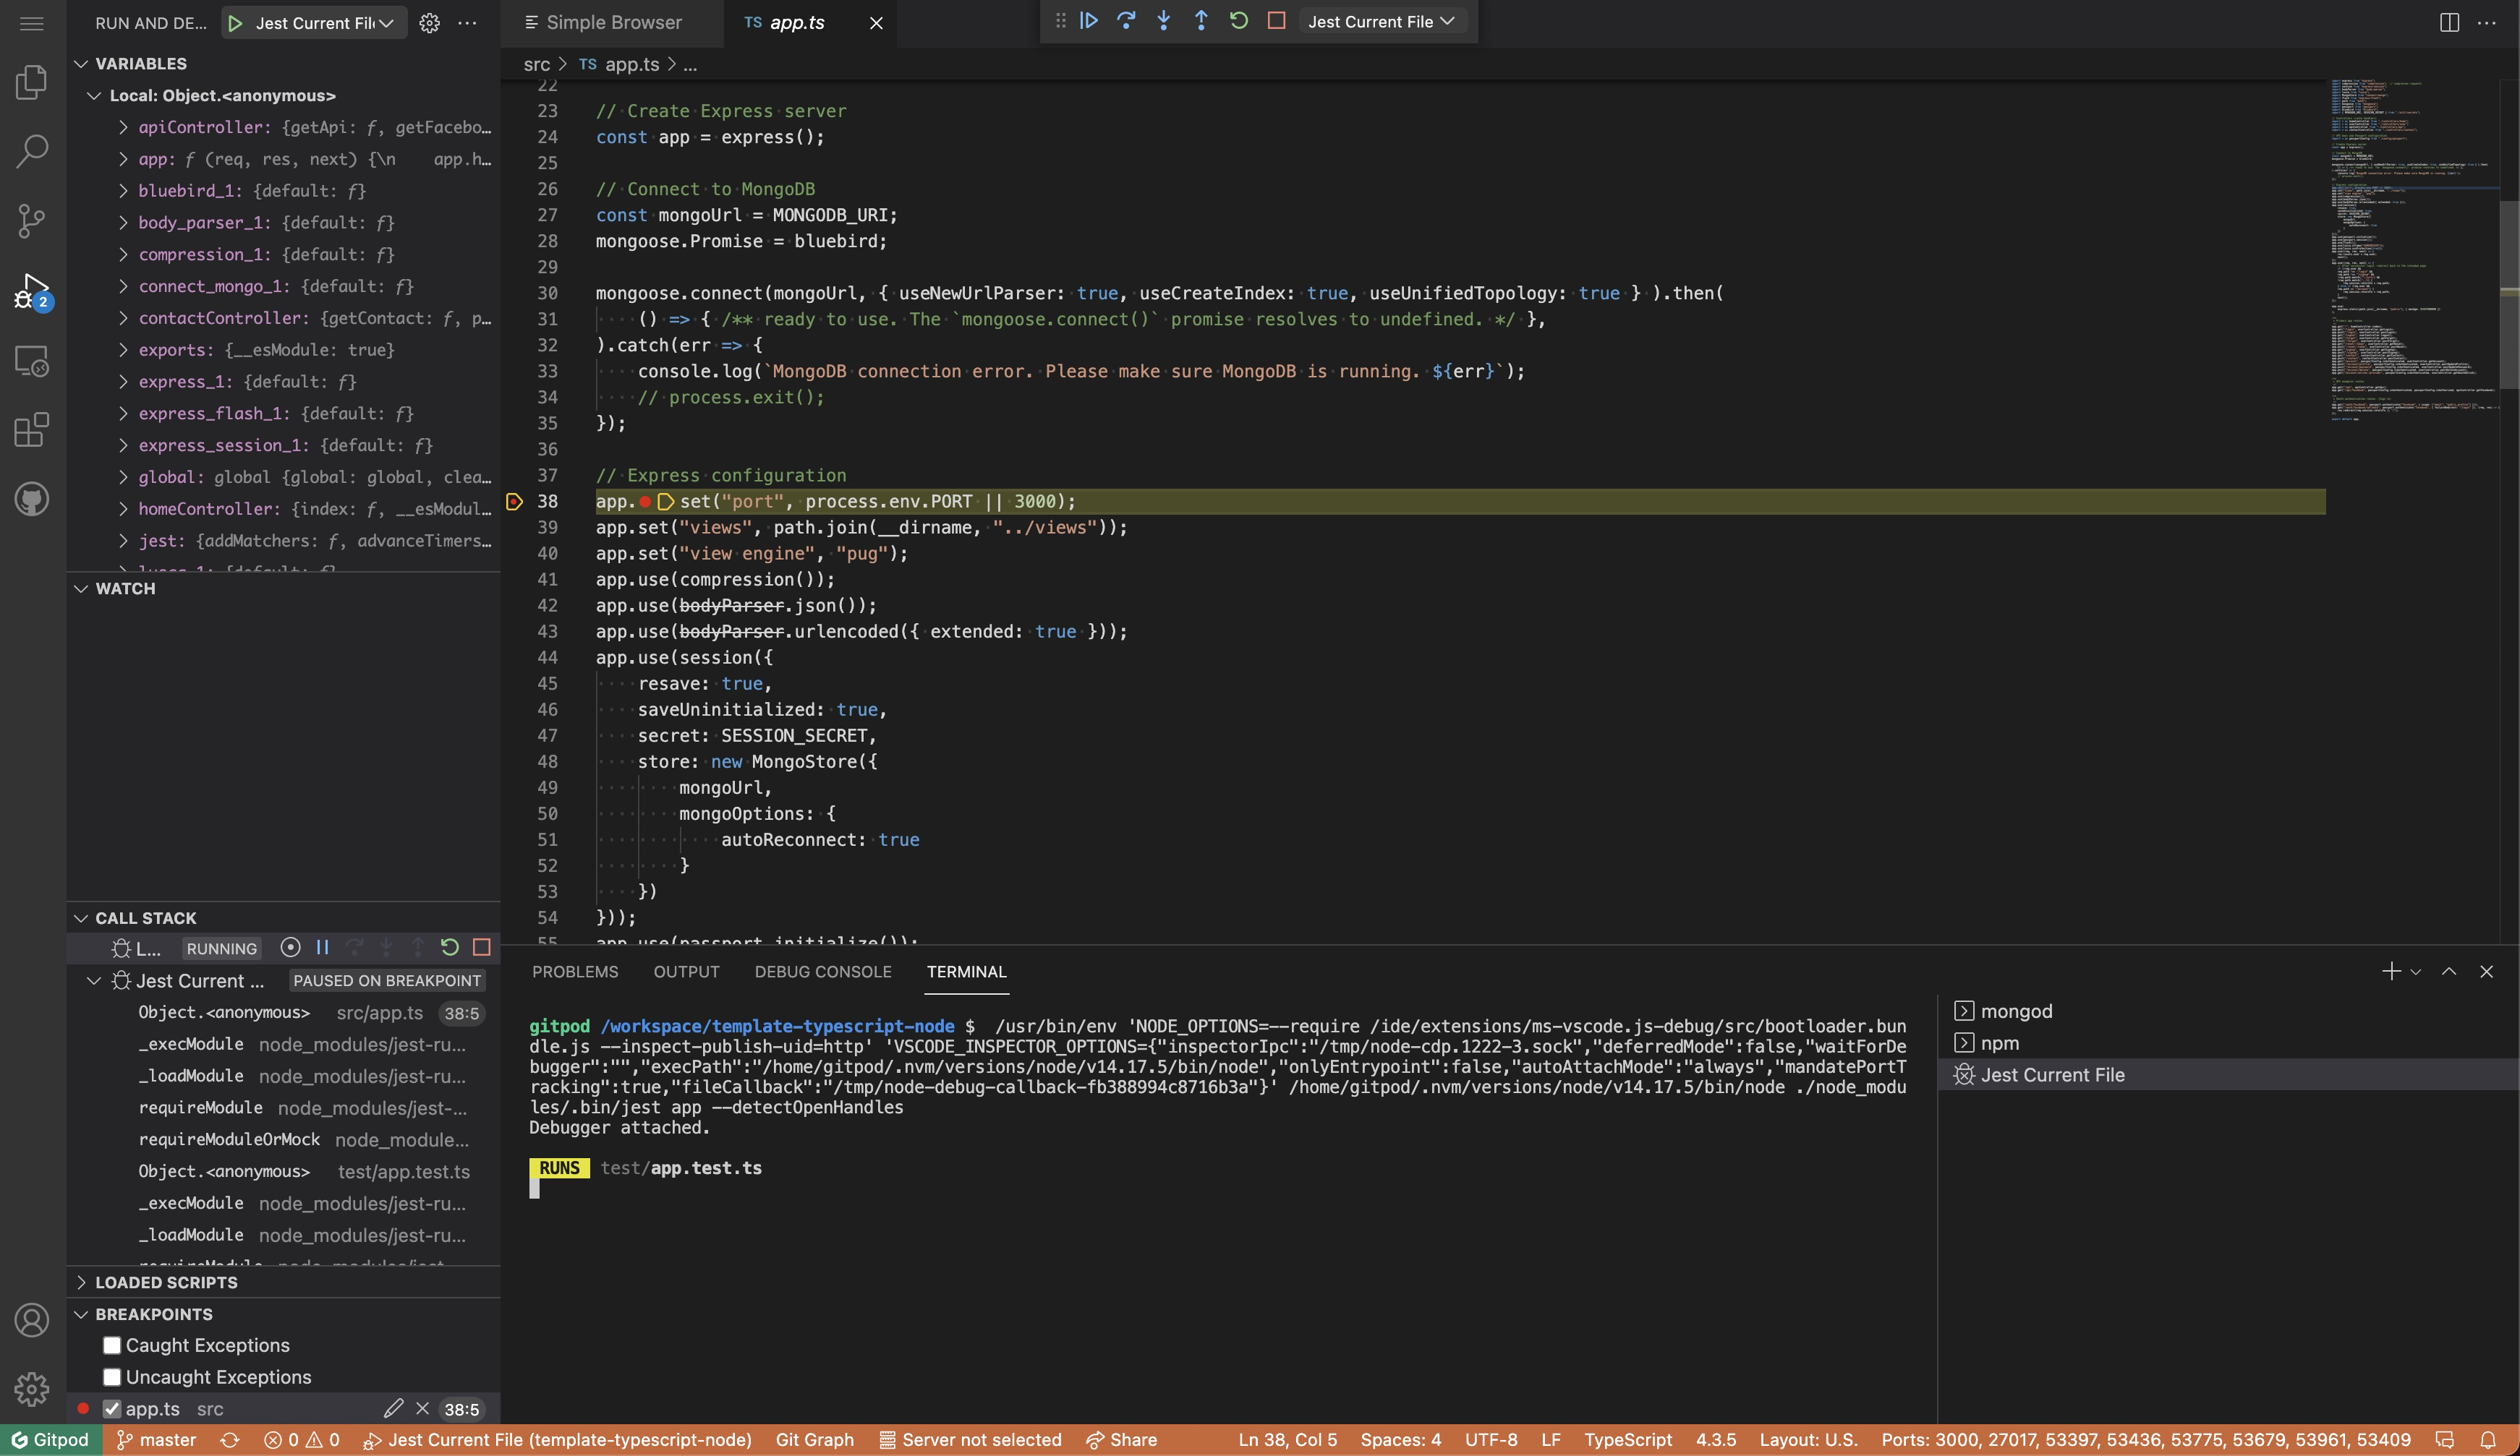The width and height of the screenshot is (2520, 1456).
Task: Pause the running session in Call Stack
Action: pos(322,947)
